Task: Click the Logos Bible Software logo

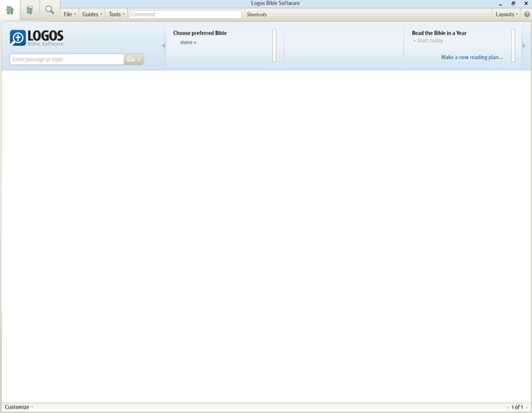Action: tap(37, 36)
